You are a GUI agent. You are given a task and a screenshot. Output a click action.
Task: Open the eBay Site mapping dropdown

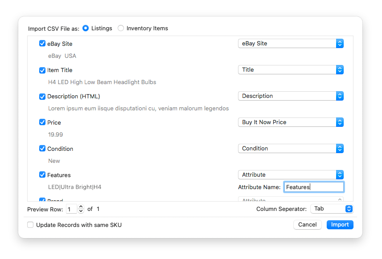291,44
